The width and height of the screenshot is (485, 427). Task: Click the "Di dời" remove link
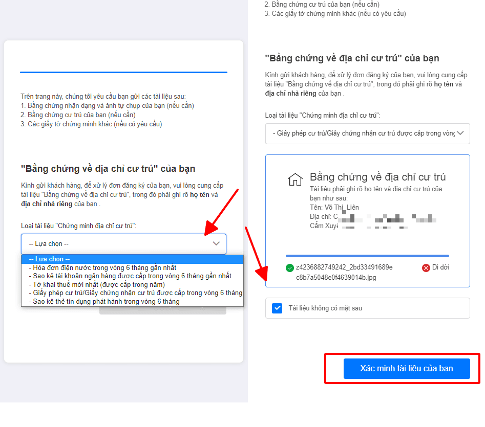click(440, 267)
